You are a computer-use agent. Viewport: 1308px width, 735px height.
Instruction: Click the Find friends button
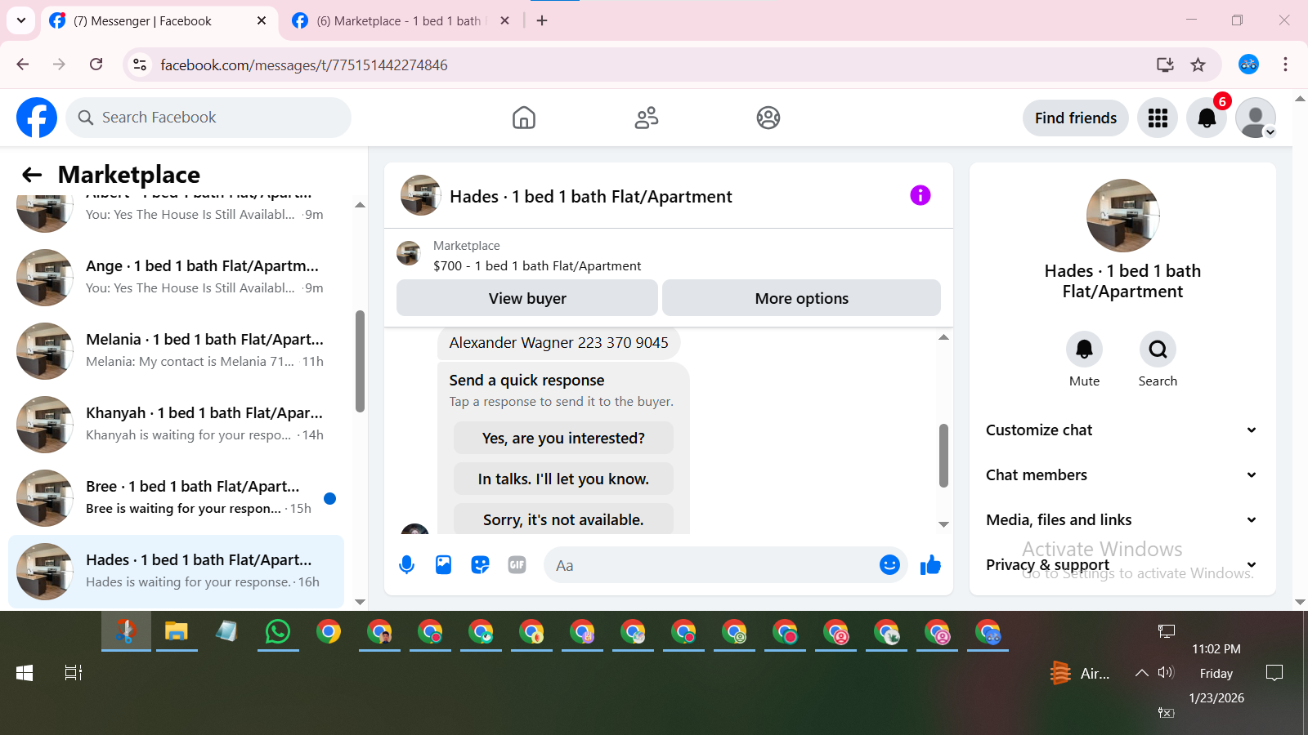[x=1076, y=118]
